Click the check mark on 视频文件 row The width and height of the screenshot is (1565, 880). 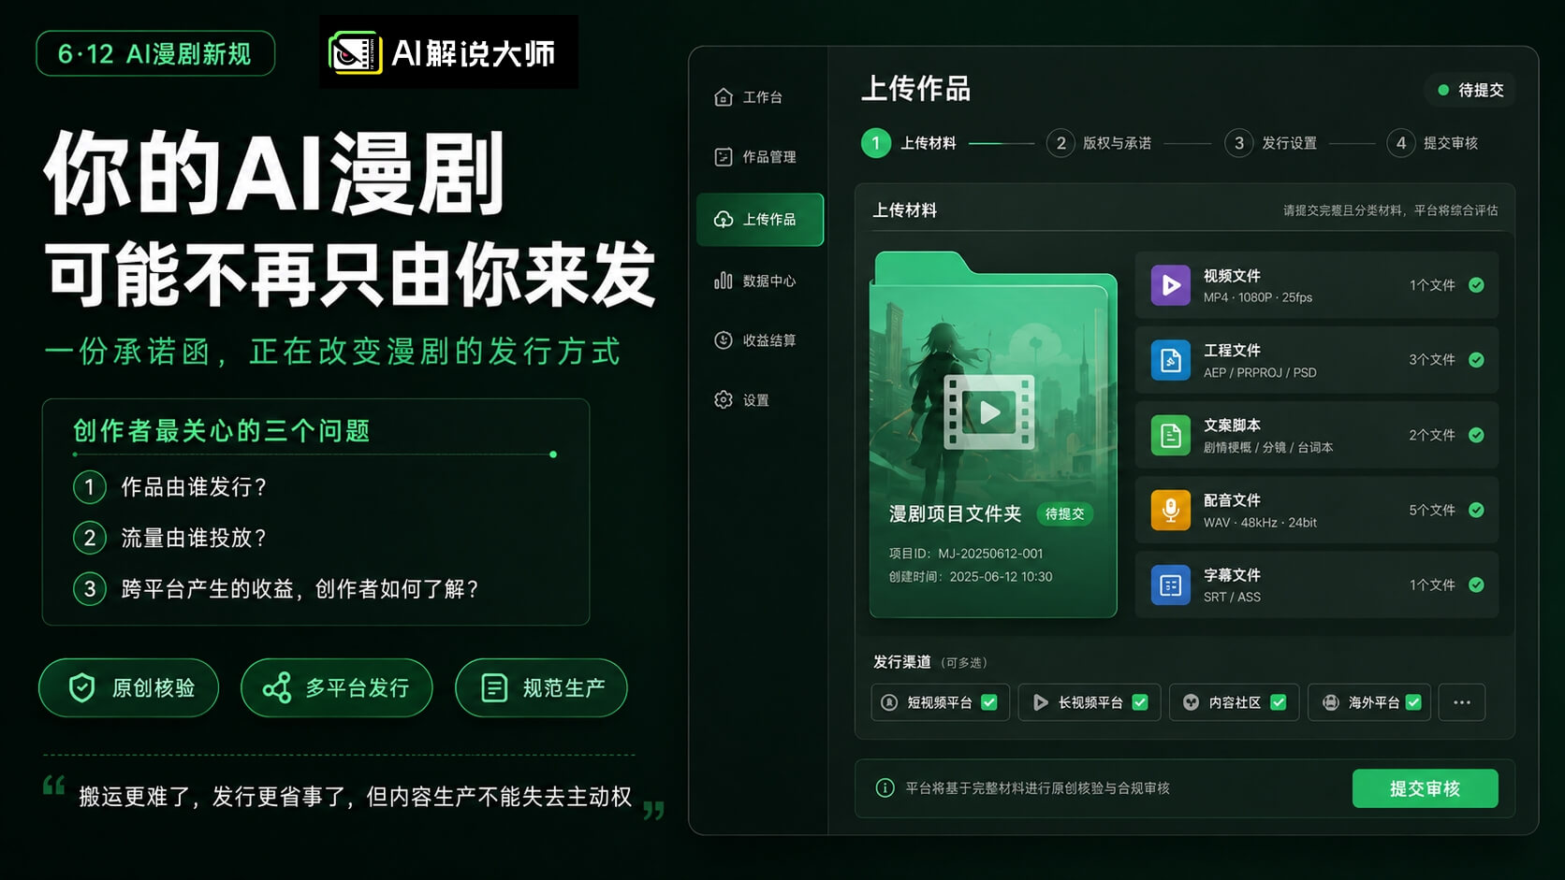pyautogui.click(x=1476, y=285)
